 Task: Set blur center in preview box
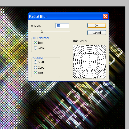(x=90, y=62)
